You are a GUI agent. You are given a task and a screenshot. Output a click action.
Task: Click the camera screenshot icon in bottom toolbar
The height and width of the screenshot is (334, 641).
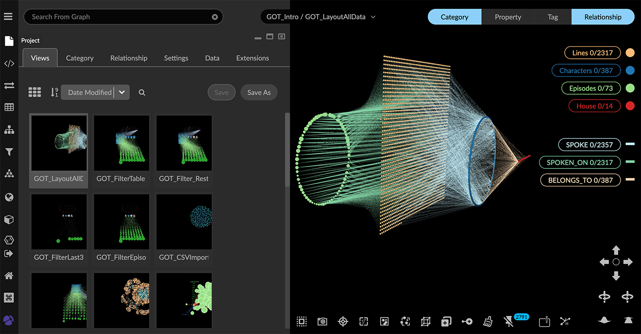[x=322, y=321]
